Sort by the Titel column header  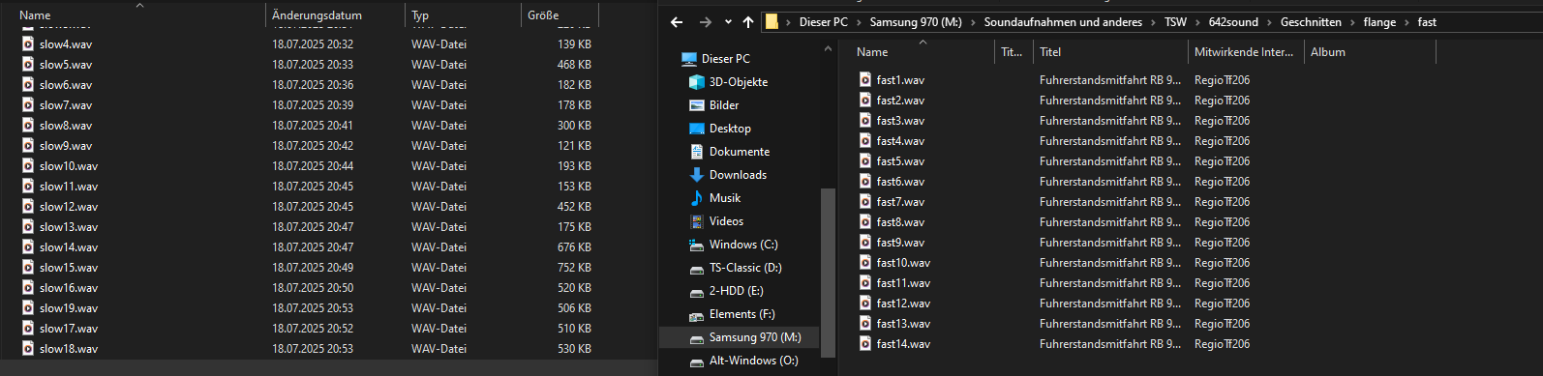1110,52
